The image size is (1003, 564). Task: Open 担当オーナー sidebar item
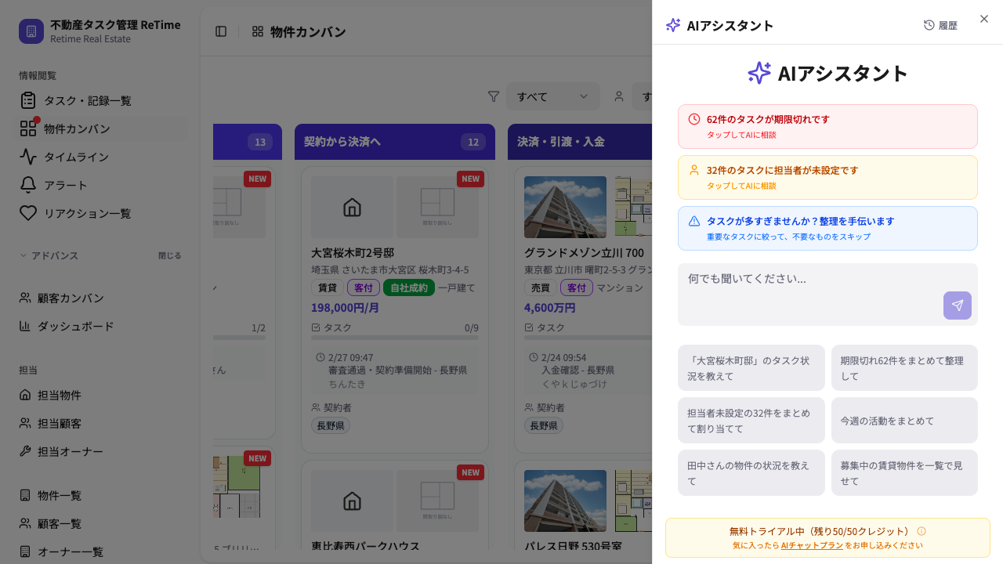point(100,451)
